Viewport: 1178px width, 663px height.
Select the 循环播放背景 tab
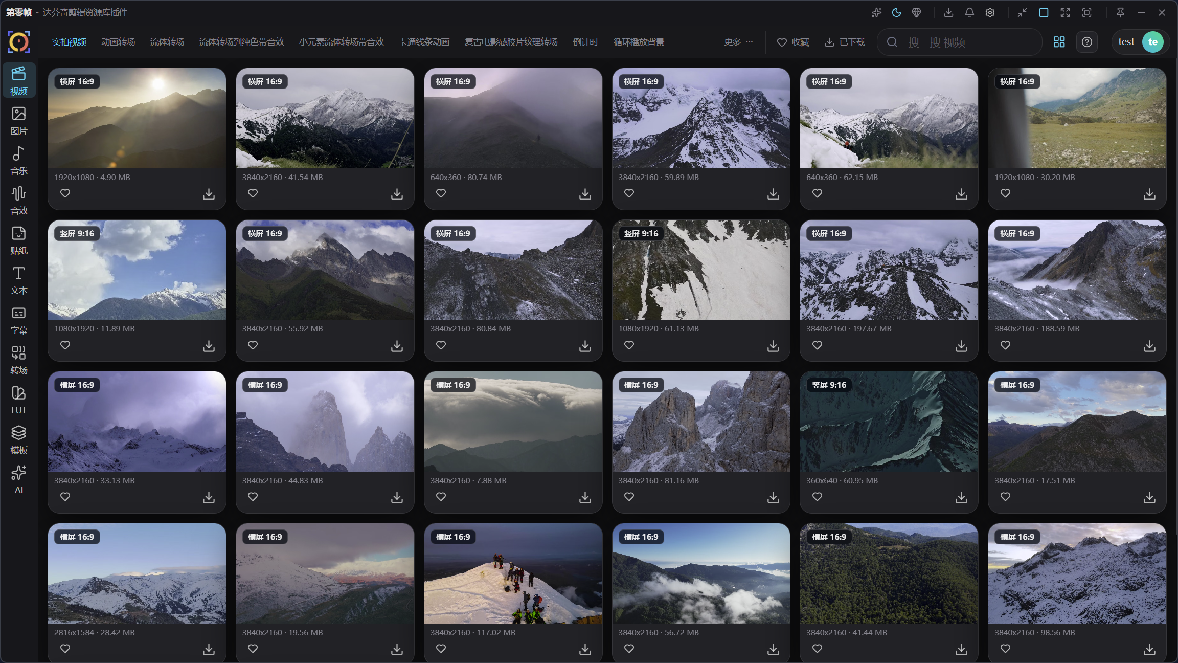639,42
